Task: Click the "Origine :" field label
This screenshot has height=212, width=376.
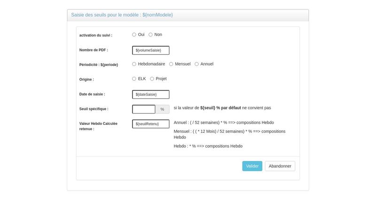Action: (86, 79)
